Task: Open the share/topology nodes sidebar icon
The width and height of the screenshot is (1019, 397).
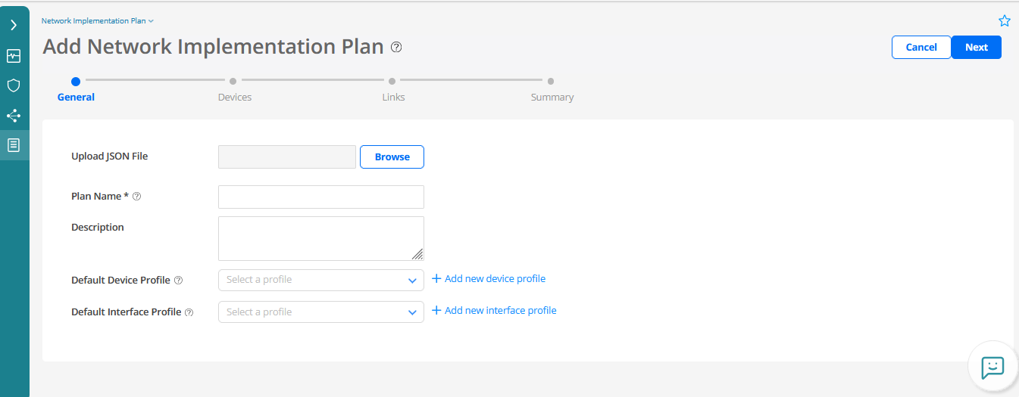Action: (x=14, y=116)
